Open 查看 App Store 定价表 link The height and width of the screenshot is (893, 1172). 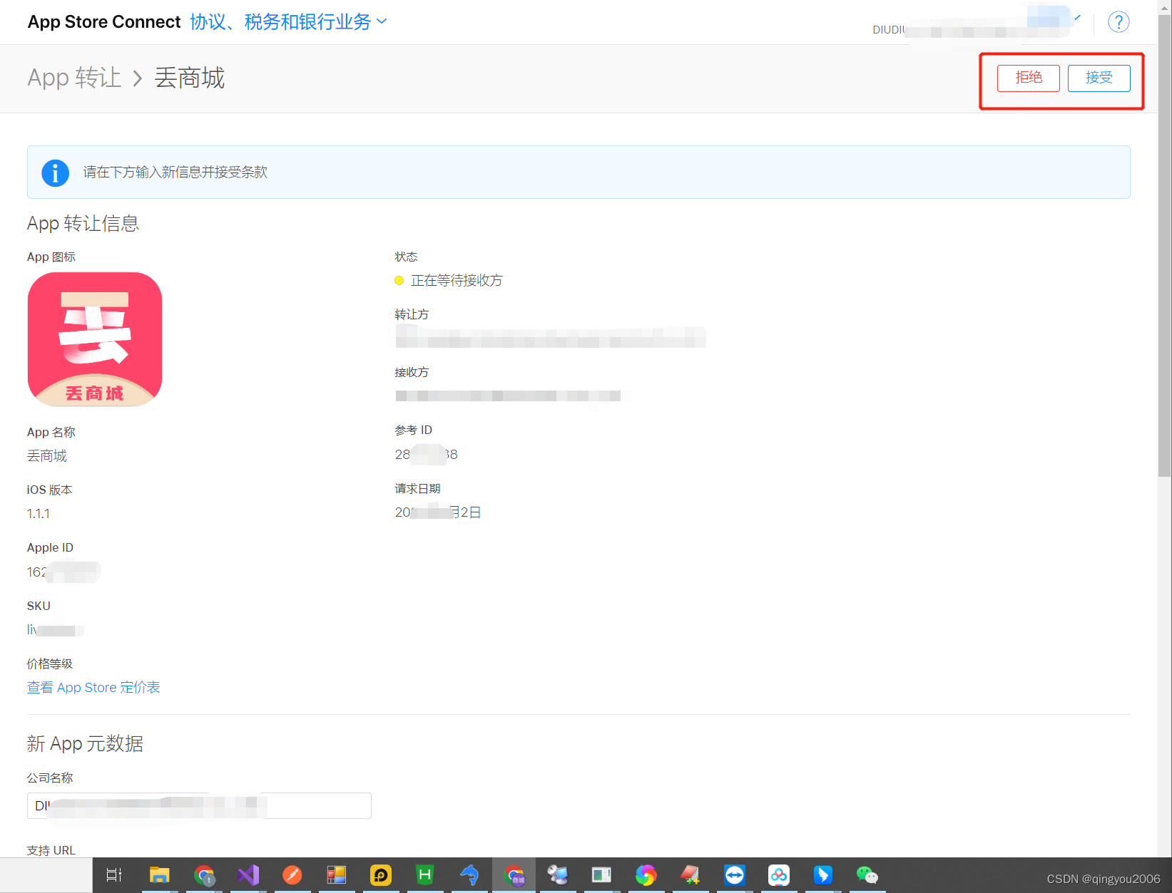(93, 688)
